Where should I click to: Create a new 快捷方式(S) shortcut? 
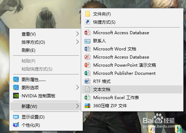[132, 22]
